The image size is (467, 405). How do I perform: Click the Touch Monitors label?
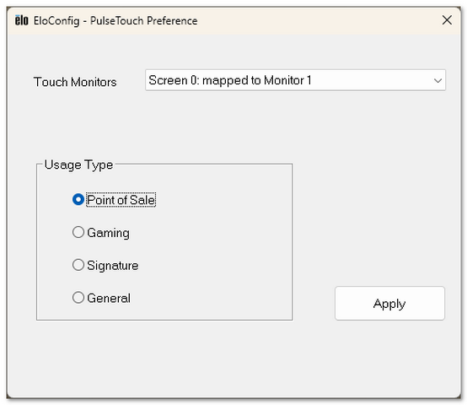(x=75, y=82)
